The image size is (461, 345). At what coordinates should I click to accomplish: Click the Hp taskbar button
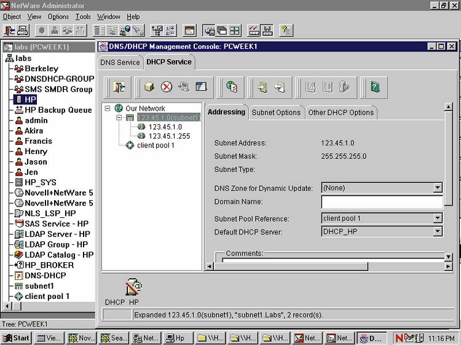pos(178,338)
